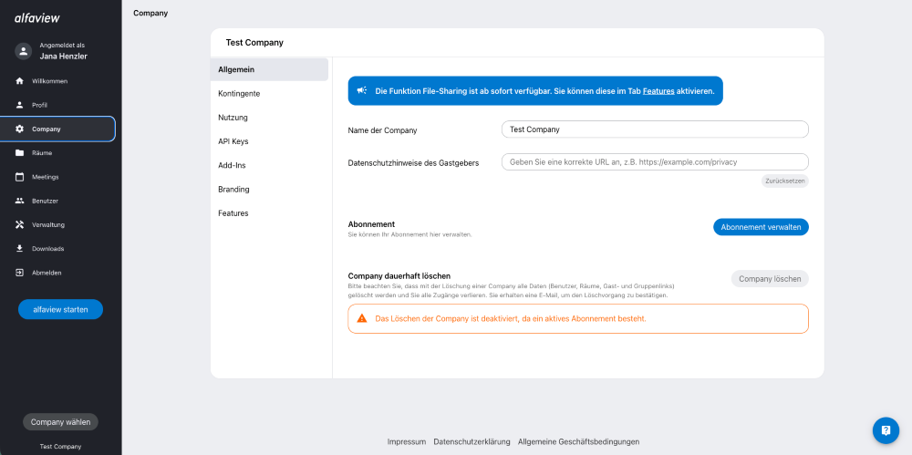
Task: Click the alfaview logo
Action: click(37, 18)
